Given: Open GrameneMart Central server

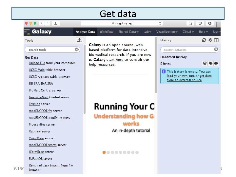Looking at the screenshot, I should 49,97.
